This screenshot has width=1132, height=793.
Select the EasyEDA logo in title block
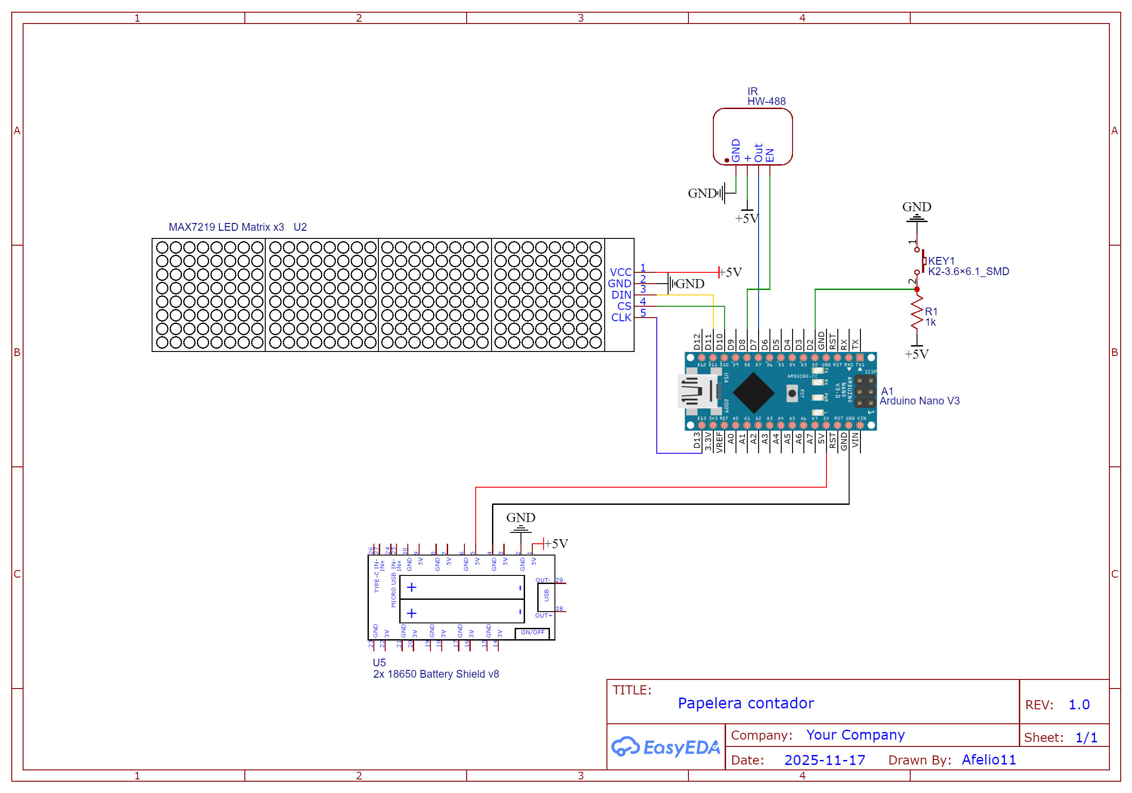tap(666, 747)
